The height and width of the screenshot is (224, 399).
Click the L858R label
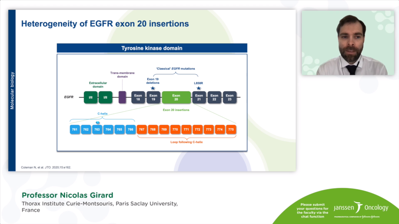198,83
